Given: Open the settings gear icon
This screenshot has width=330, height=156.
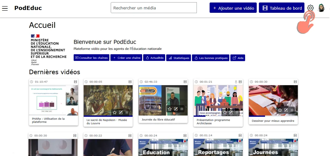Looking at the screenshot, I should pos(310,8).
